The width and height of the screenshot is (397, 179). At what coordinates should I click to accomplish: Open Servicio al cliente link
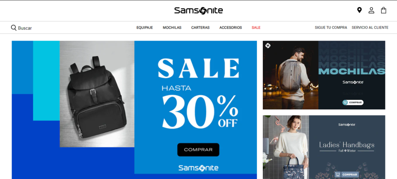click(370, 27)
